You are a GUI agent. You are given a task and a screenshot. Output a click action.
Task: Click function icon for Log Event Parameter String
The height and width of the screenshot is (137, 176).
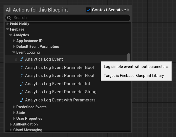(x=22, y=92)
